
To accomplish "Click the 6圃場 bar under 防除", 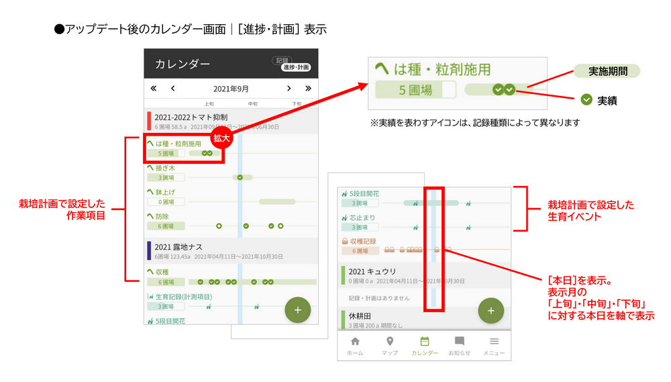I will pos(166,226).
